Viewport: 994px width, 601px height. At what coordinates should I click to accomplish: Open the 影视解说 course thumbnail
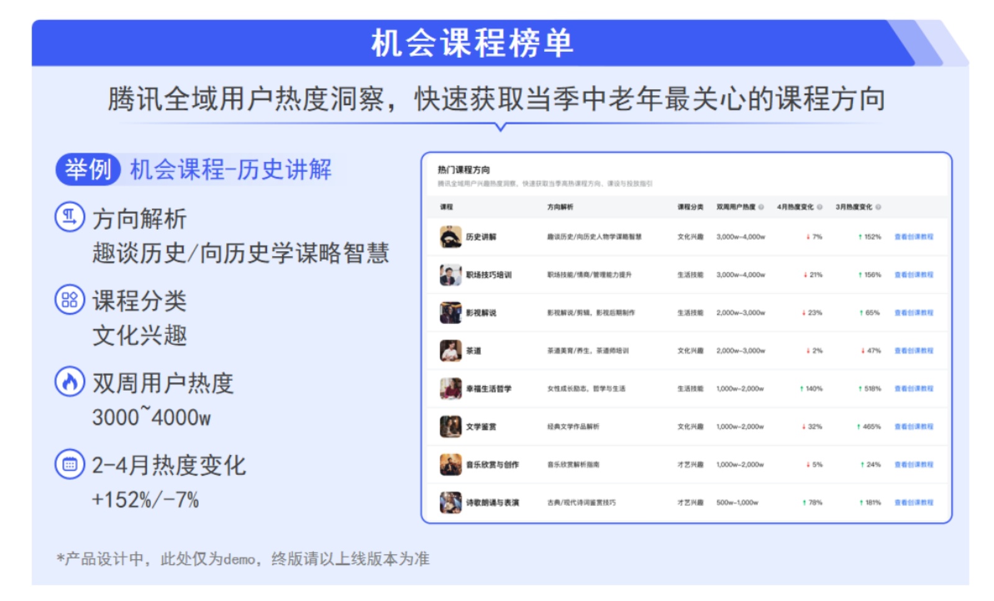coord(450,313)
